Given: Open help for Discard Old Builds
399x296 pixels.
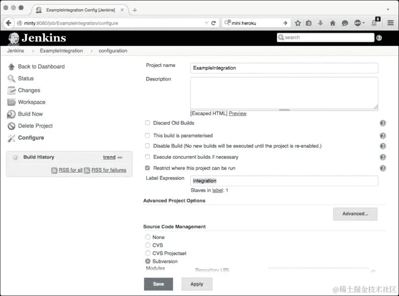Looking at the screenshot, I should [x=383, y=123].
